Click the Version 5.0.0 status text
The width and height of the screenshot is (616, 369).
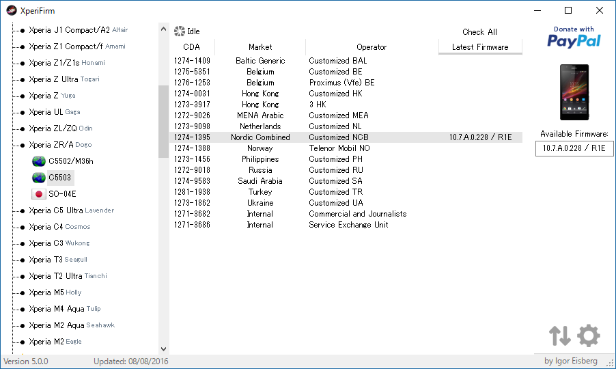pos(26,361)
